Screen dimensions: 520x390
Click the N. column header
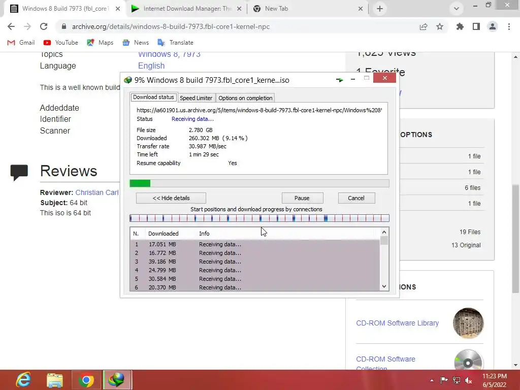point(138,234)
